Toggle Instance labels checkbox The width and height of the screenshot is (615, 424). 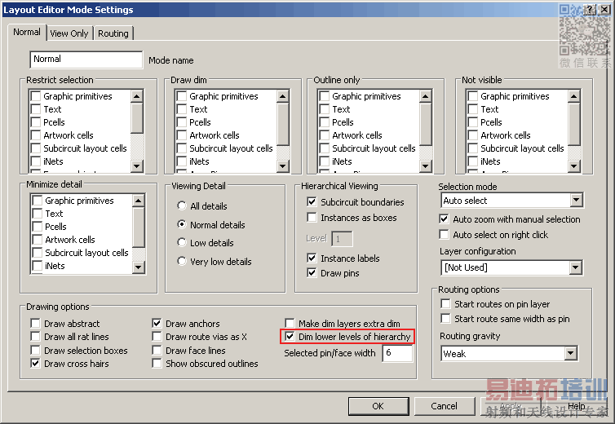point(312,258)
